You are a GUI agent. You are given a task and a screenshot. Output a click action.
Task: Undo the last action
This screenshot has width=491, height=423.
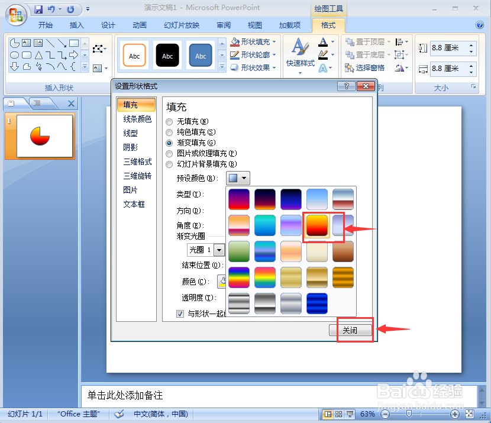[x=51, y=9]
